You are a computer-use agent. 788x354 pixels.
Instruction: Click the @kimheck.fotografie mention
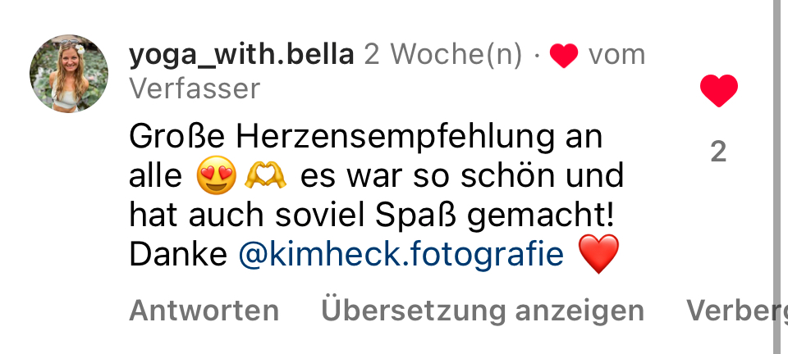click(x=401, y=254)
